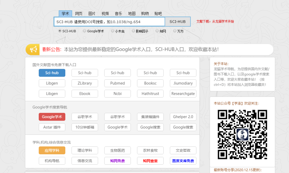
Task: Open the Ghelper 2.0 link
Action: (183, 117)
